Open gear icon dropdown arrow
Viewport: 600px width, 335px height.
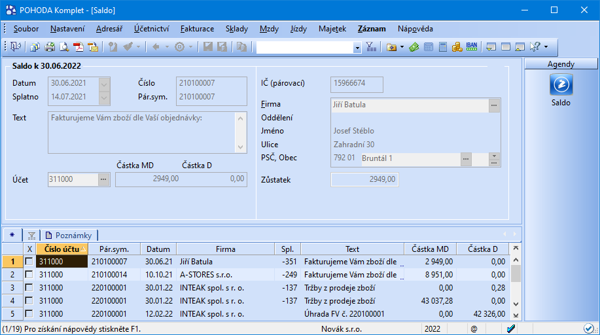[190, 47]
